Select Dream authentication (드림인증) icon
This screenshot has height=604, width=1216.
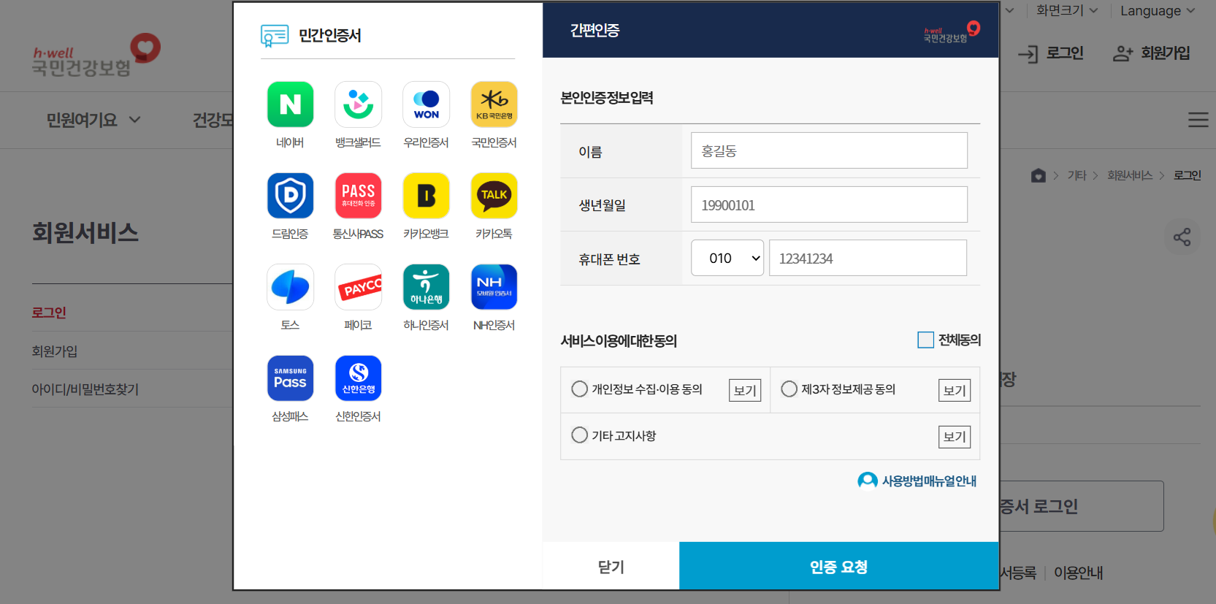[290, 196]
